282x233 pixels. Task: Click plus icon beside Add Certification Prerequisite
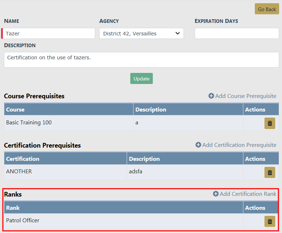(x=198, y=145)
